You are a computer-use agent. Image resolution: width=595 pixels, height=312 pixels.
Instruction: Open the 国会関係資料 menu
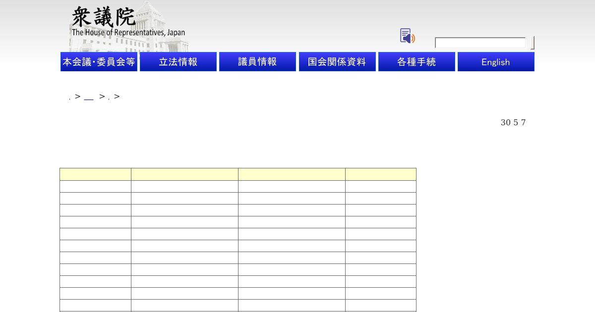point(337,62)
